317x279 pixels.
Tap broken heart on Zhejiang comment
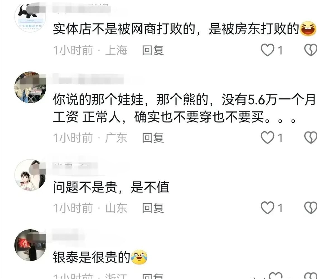[311, 276]
